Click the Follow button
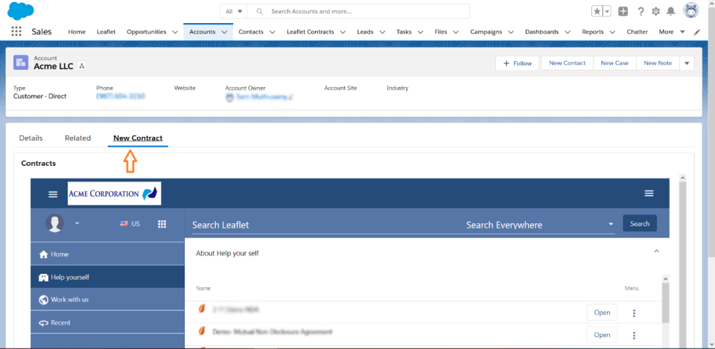The height and width of the screenshot is (349, 715). (x=518, y=63)
